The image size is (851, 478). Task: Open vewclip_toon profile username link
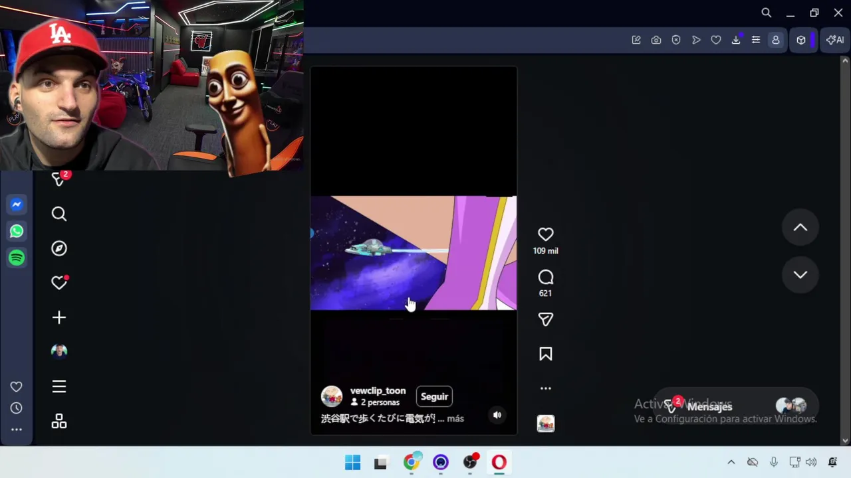click(x=378, y=390)
